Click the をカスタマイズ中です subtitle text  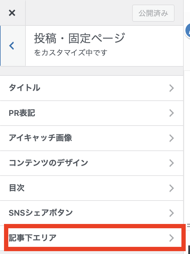pyautogui.click(x=70, y=53)
